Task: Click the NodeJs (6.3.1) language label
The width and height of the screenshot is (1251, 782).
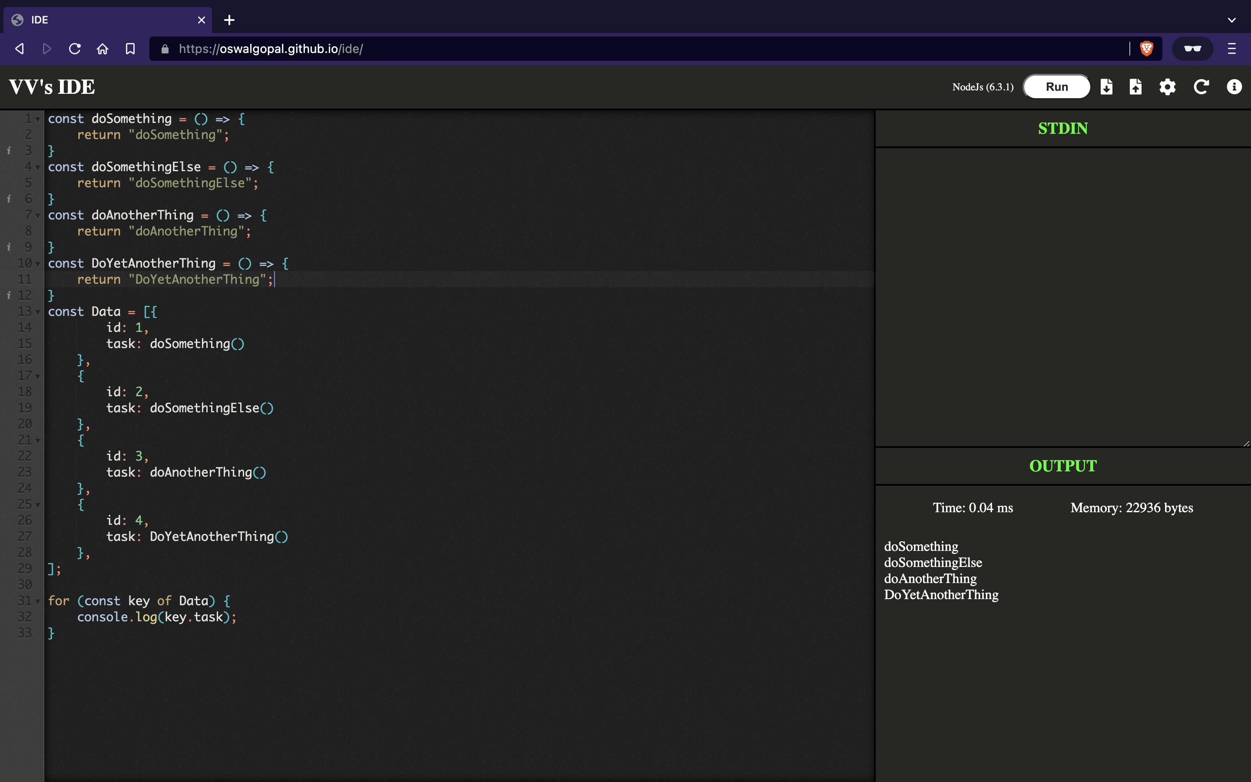Action: (983, 87)
